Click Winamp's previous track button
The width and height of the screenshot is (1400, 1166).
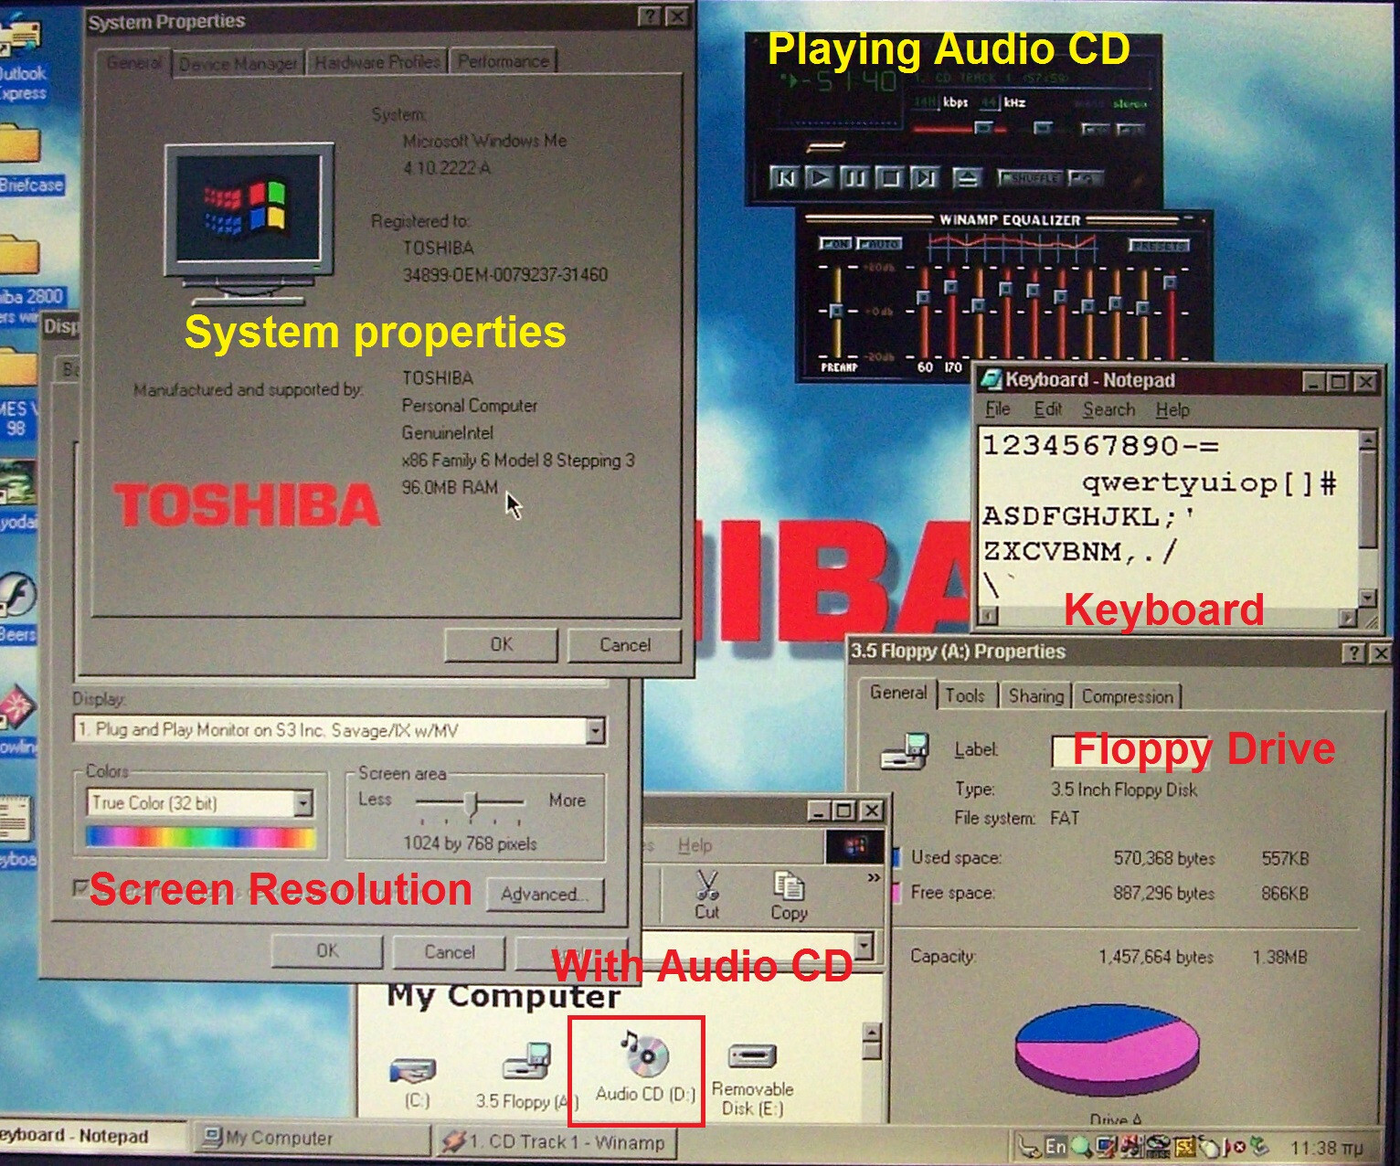click(785, 177)
